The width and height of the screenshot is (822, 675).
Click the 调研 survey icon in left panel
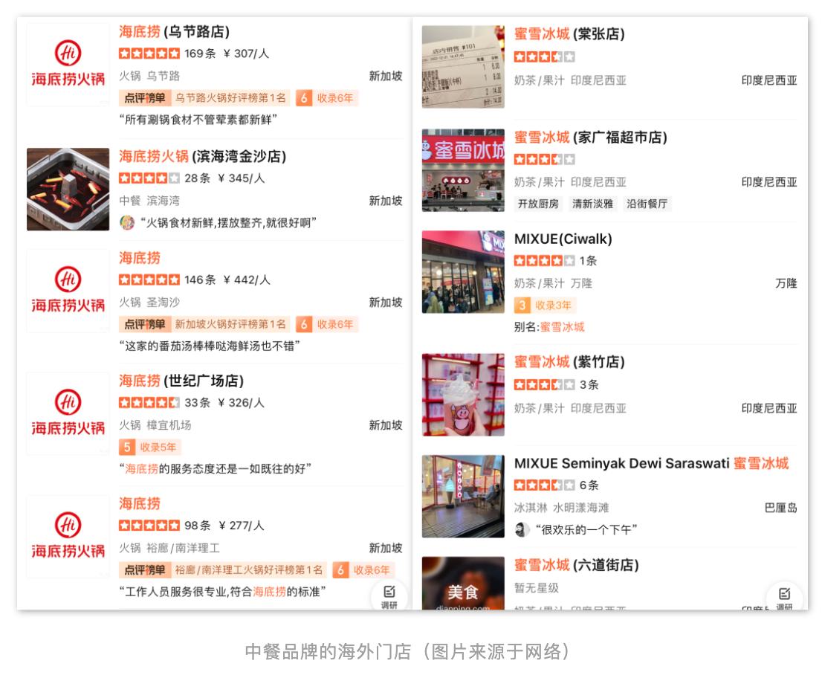coord(389,595)
